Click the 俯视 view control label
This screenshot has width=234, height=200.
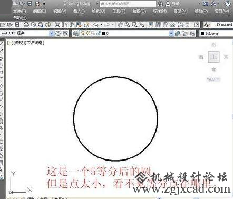[19, 43]
